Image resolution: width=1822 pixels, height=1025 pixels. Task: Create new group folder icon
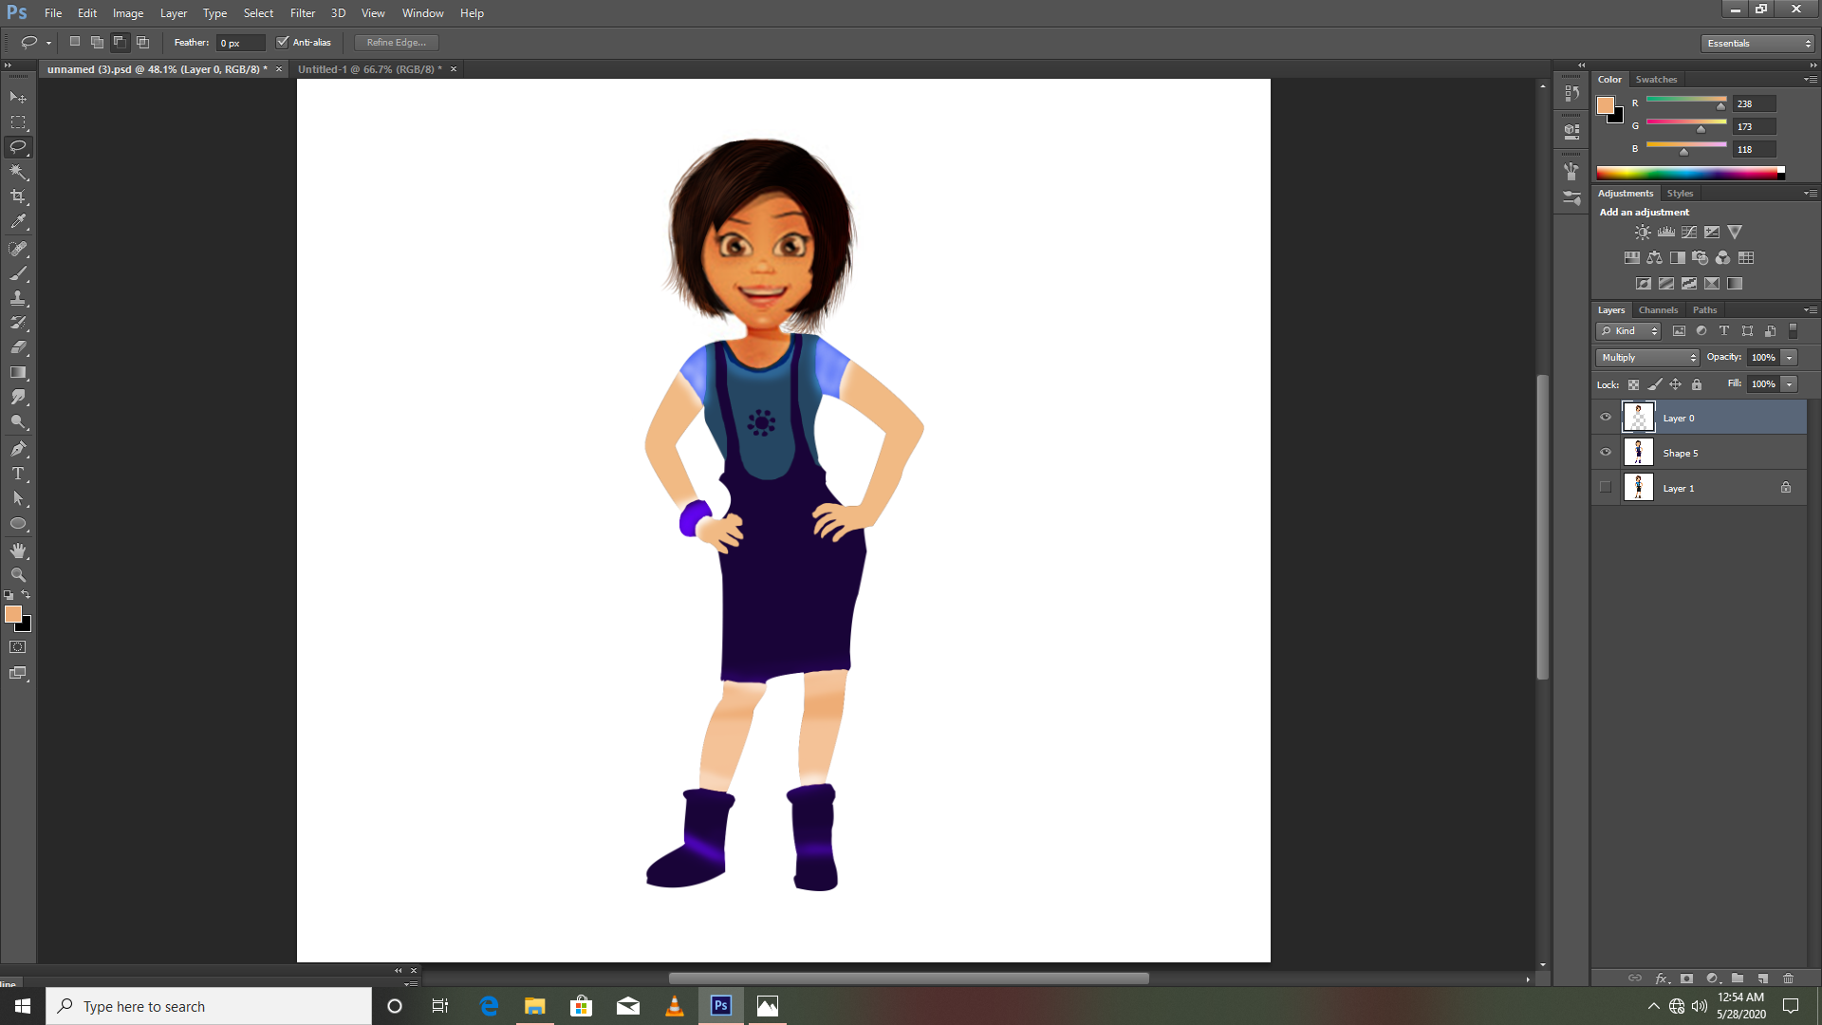[x=1737, y=978]
